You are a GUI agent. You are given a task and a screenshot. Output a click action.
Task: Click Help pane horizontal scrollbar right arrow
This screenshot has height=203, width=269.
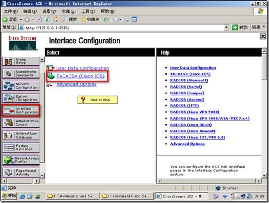(x=259, y=181)
